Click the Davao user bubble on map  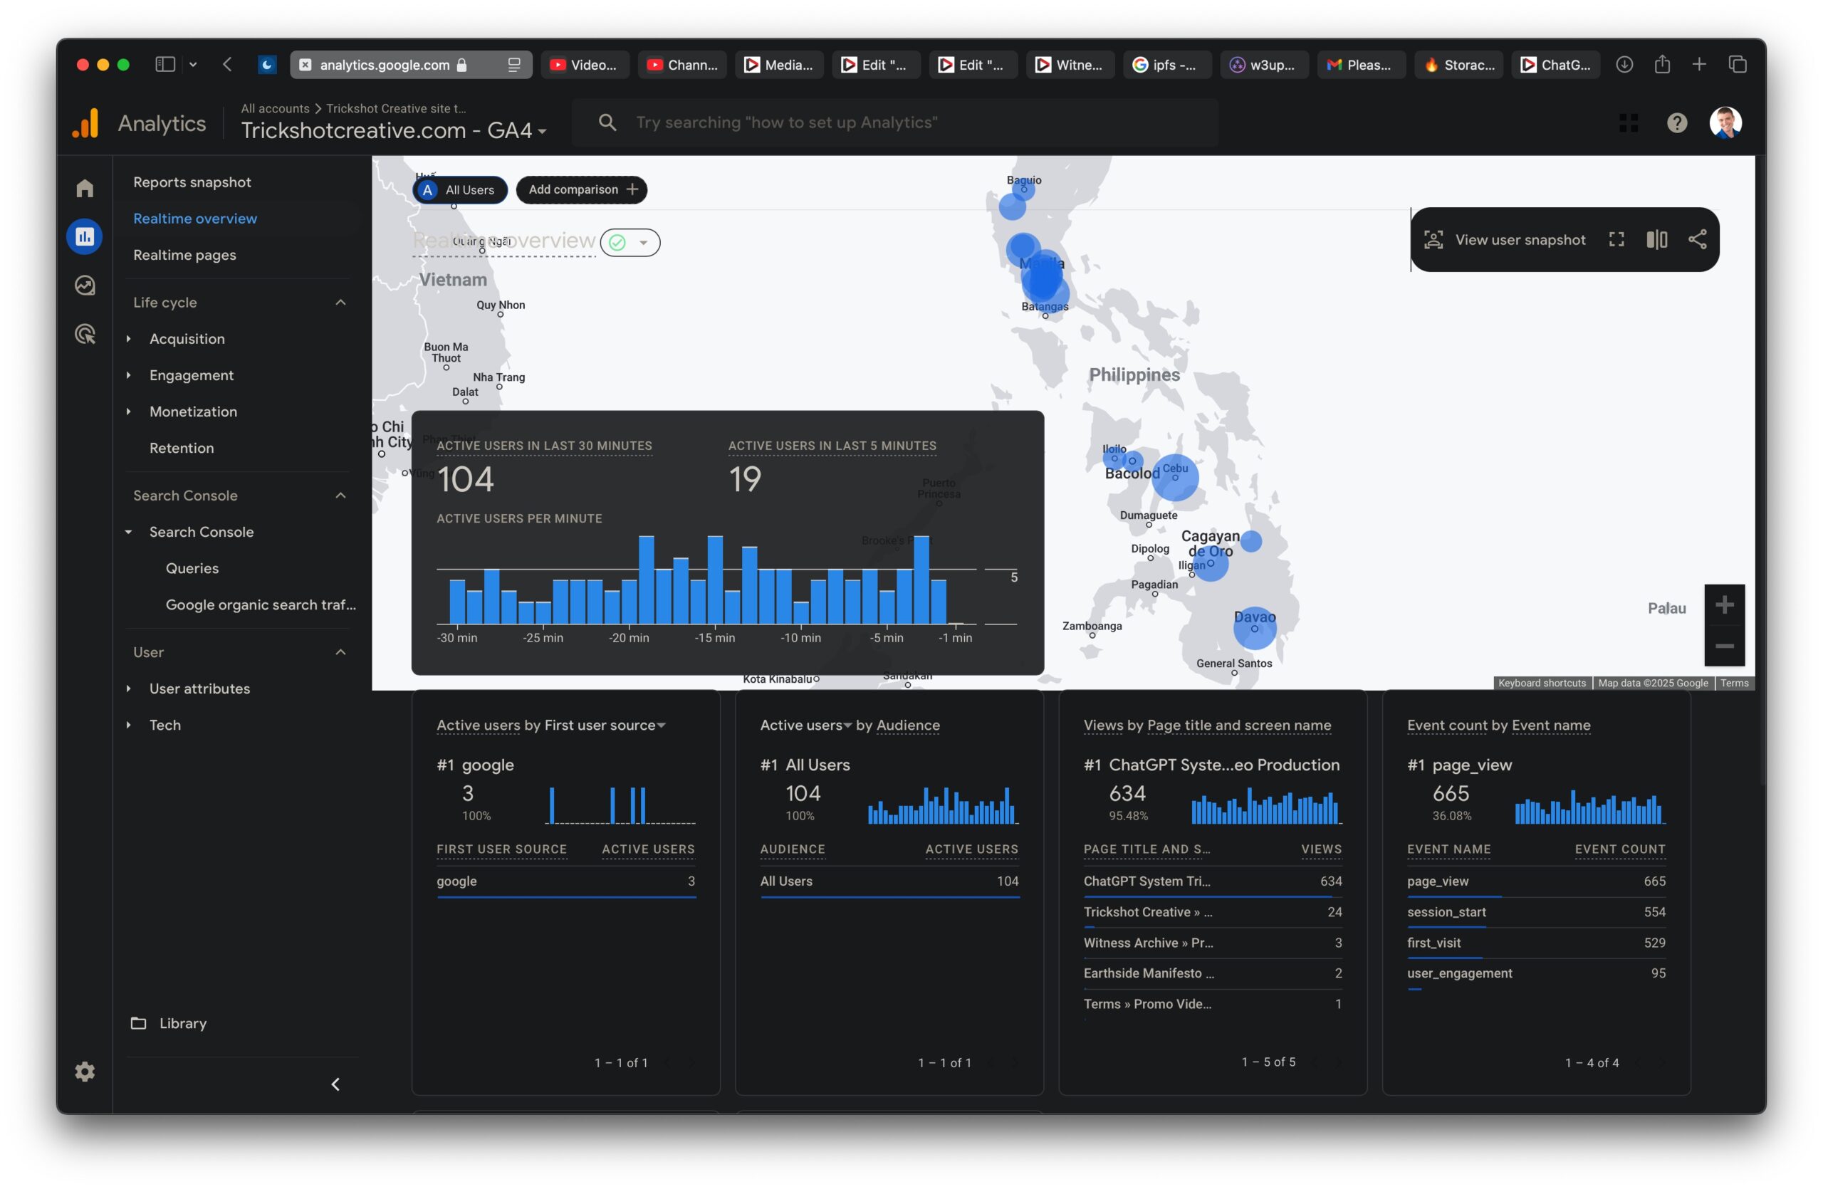click(1254, 628)
